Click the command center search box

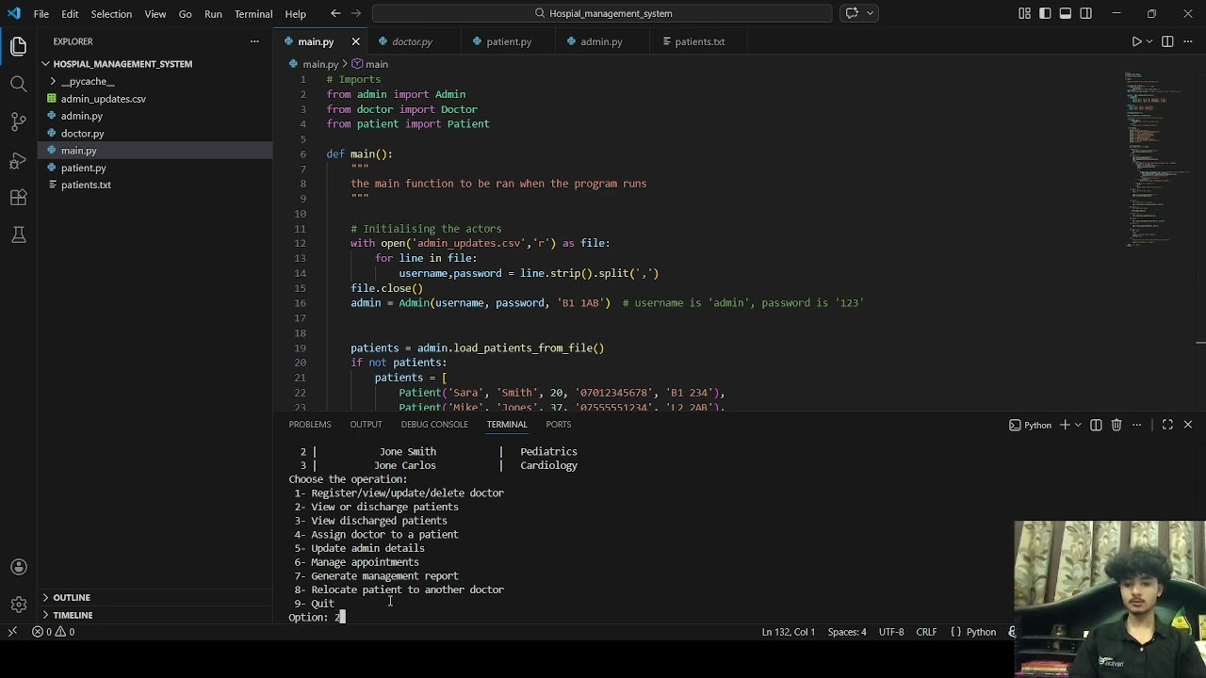tap(602, 13)
